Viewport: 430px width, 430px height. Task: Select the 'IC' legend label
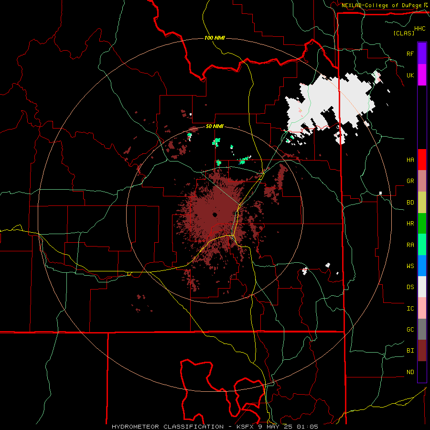click(x=410, y=309)
